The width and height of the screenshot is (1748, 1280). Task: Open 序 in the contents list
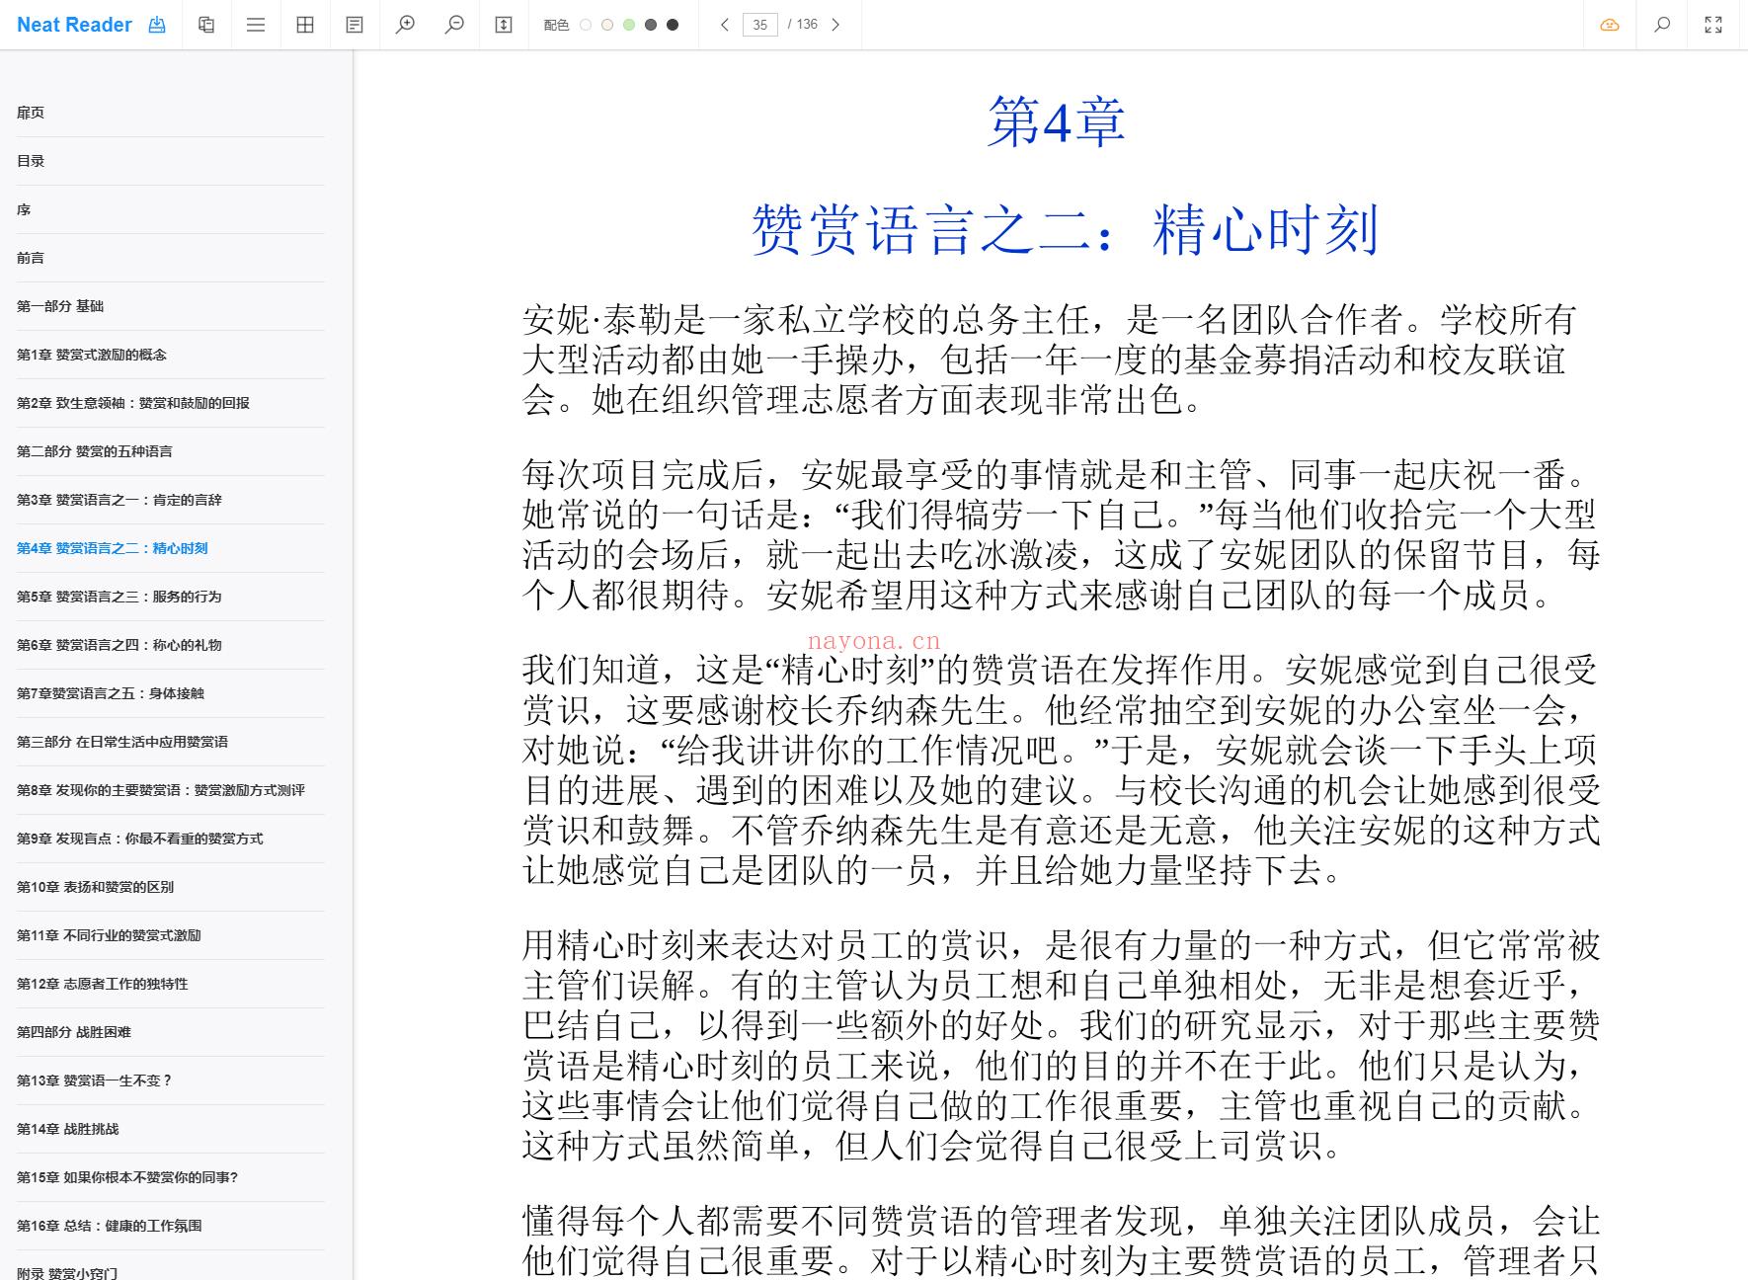24,209
